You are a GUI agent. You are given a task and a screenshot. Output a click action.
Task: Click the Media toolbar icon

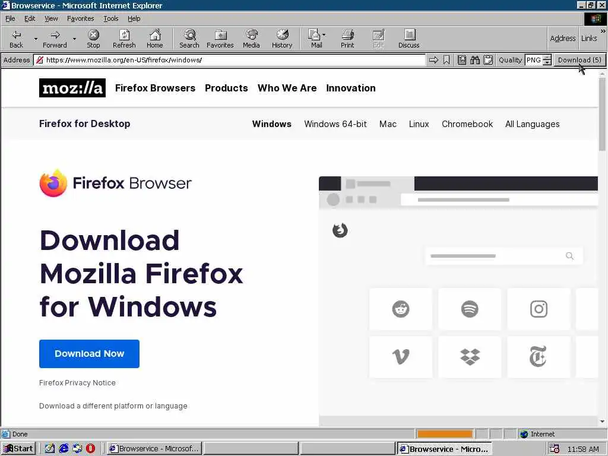coord(251,39)
